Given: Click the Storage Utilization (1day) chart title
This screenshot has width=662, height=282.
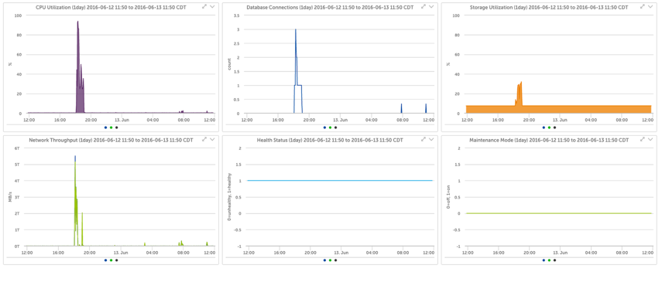Looking at the screenshot, I should tap(549, 7).
